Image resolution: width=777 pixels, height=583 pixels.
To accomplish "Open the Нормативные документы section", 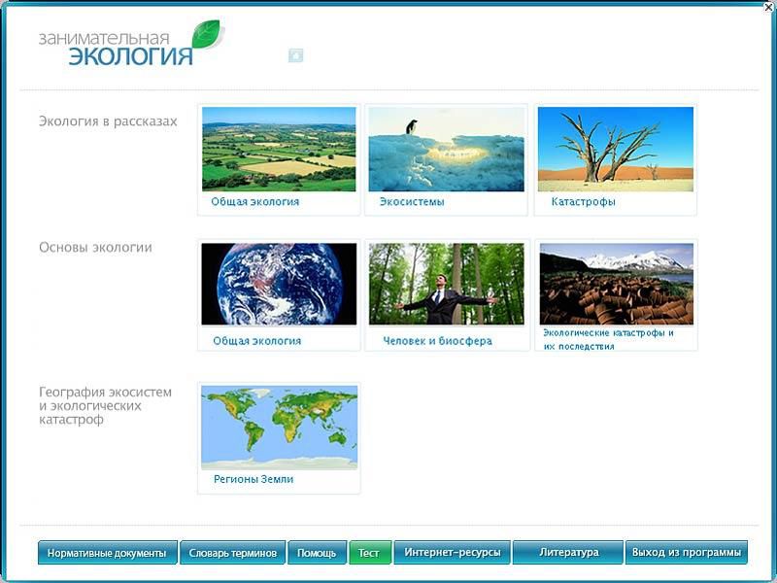I will pos(108,553).
